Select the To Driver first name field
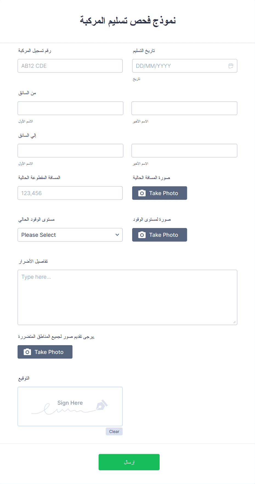The width and height of the screenshot is (255, 484). click(x=70, y=151)
